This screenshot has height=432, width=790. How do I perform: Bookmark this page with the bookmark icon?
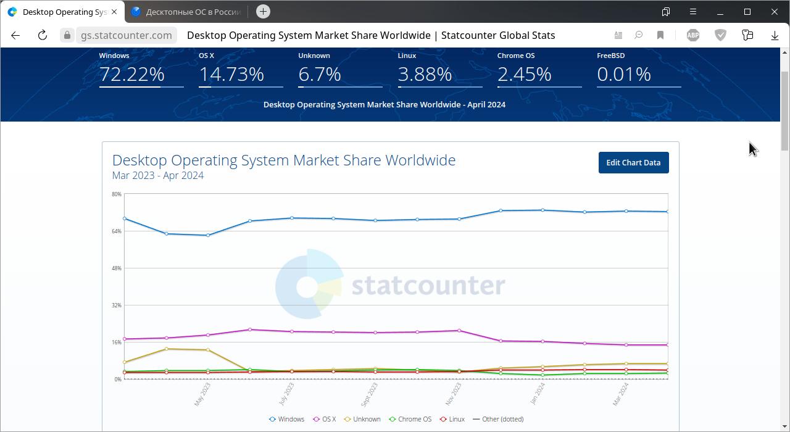coord(660,35)
